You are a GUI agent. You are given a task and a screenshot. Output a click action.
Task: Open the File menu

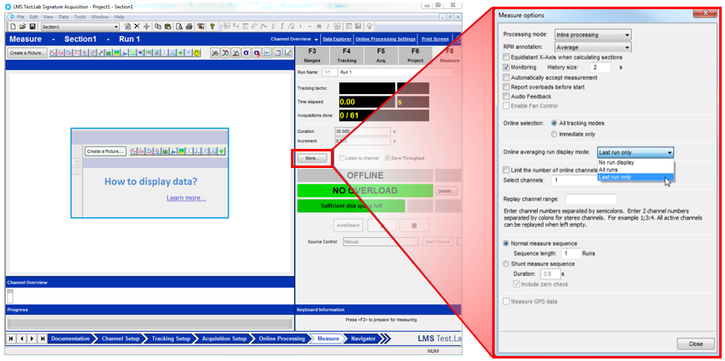(20, 17)
